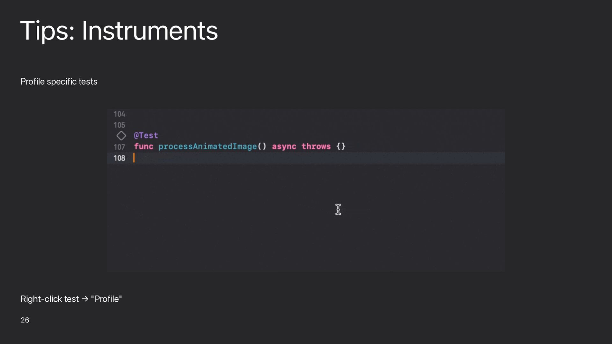Click the throws keyword
The height and width of the screenshot is (344, 612).
(x=316, y=147)
